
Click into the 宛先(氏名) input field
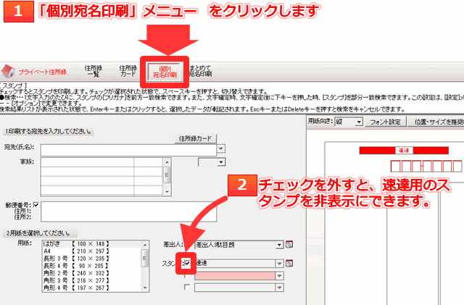pyautogui.click(x=129, y=150)
